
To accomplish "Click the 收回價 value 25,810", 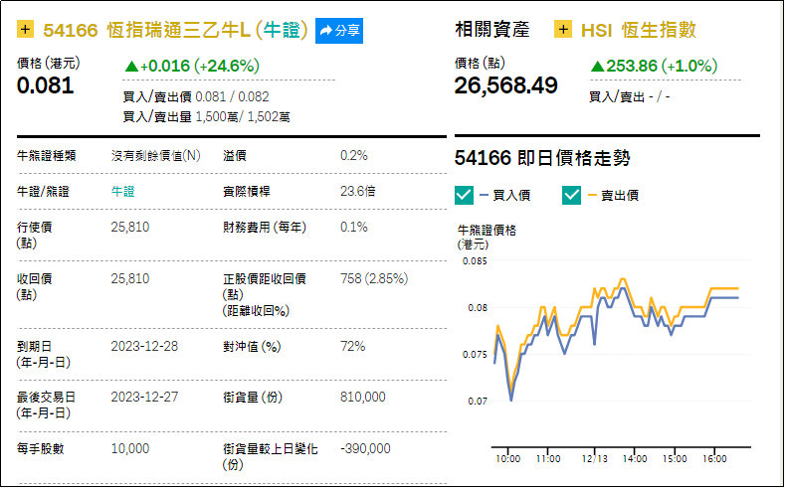I will coord(130,278).
